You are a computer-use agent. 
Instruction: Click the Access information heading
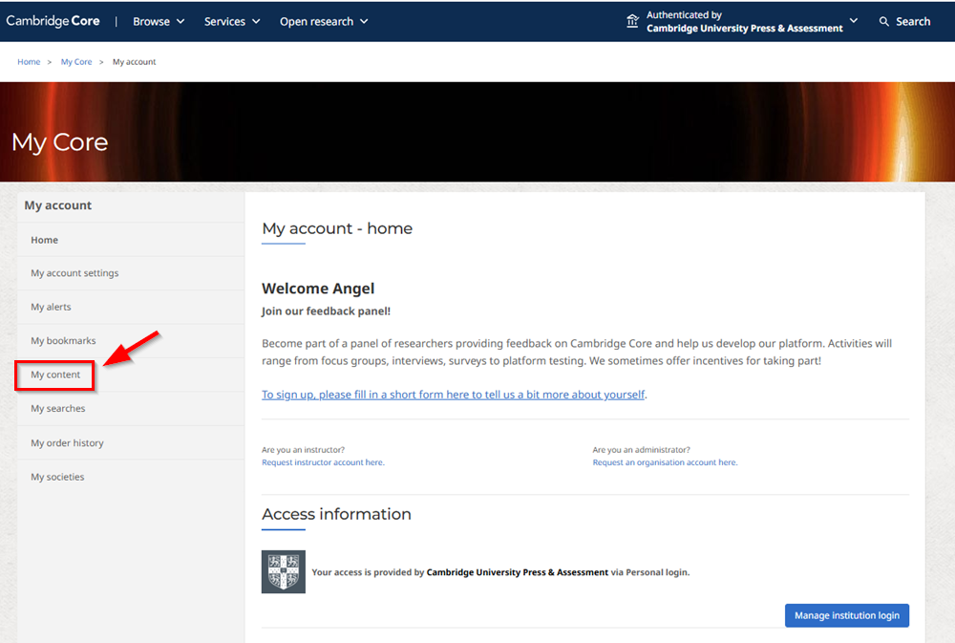pyautogui.click(x=336, y=514)
